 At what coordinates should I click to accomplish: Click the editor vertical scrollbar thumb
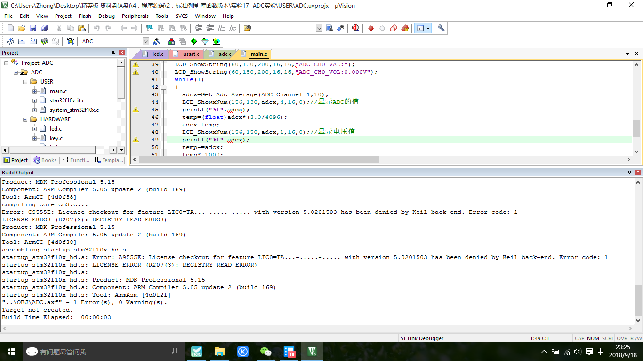(x=637, y=128)
